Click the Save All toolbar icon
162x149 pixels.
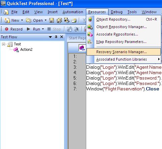pos(59,21)
